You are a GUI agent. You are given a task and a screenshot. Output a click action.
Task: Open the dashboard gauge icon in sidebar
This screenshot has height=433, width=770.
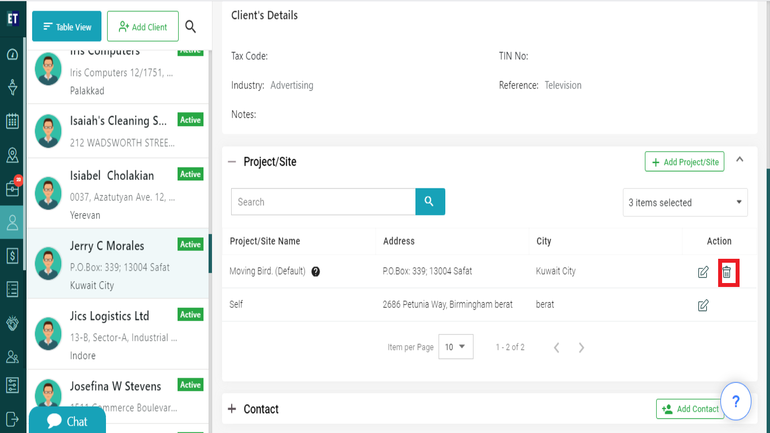[x=12, y=55]
